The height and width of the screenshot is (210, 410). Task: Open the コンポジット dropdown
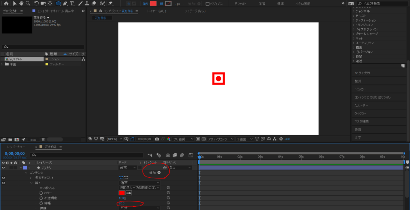pyautogui.click(x=139, y=188)
